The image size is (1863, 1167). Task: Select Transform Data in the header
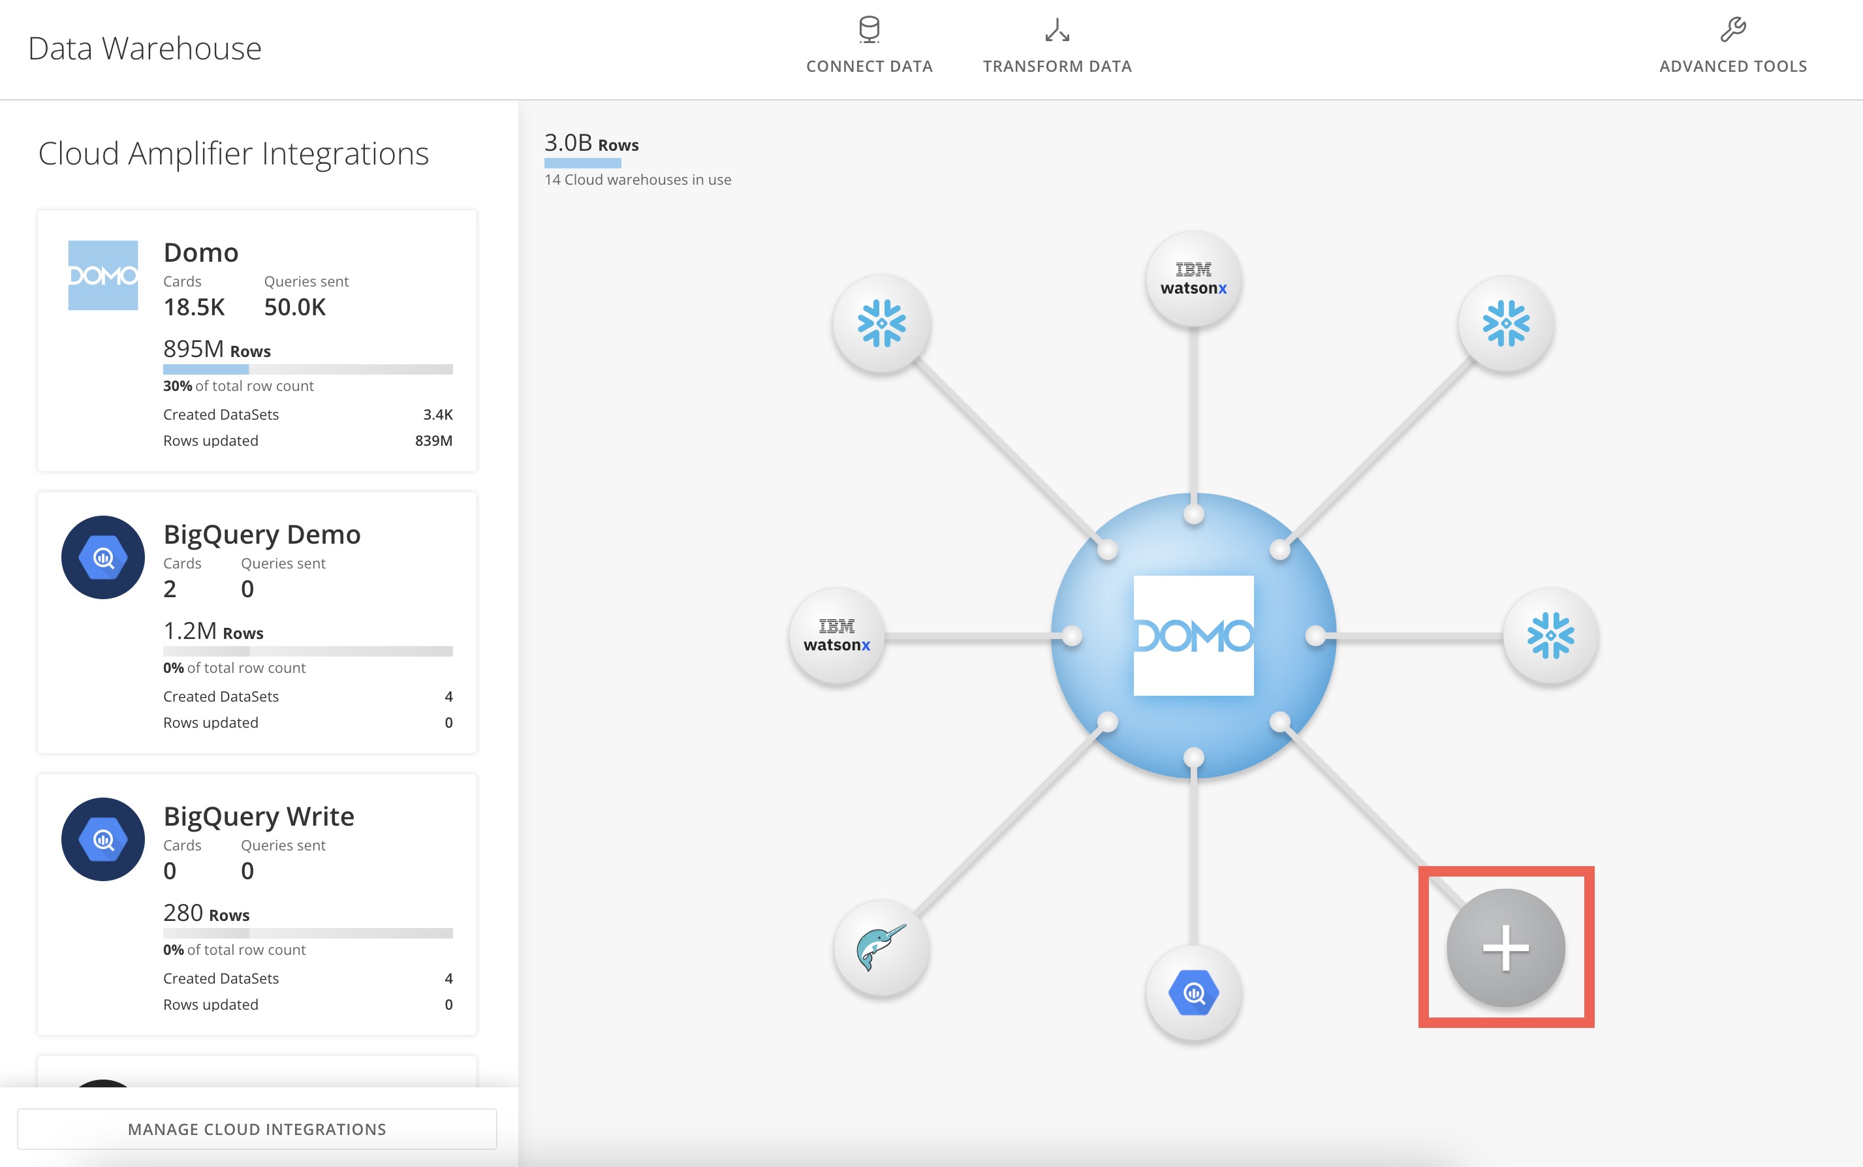coord(1056,45)
